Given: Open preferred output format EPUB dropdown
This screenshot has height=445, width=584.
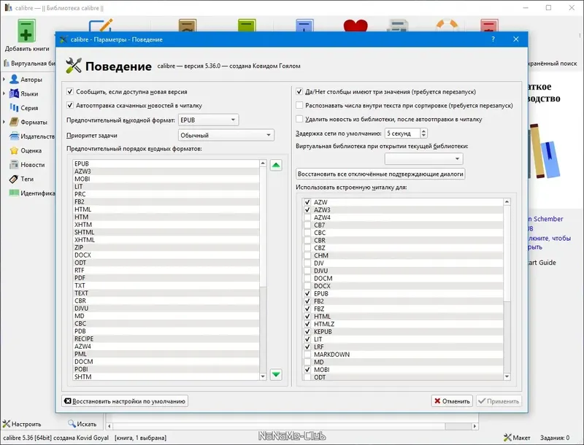Looking at the screenshot, I should 208,120.
